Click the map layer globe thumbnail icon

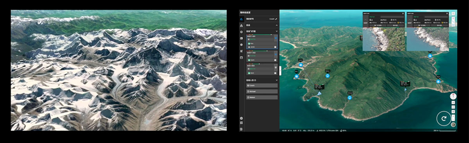tap(453, 125)
